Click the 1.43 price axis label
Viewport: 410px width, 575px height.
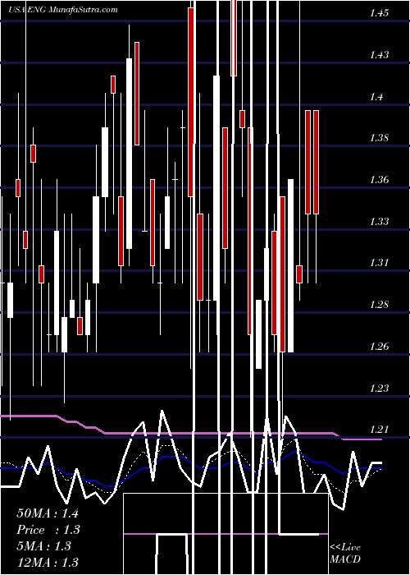379,55
